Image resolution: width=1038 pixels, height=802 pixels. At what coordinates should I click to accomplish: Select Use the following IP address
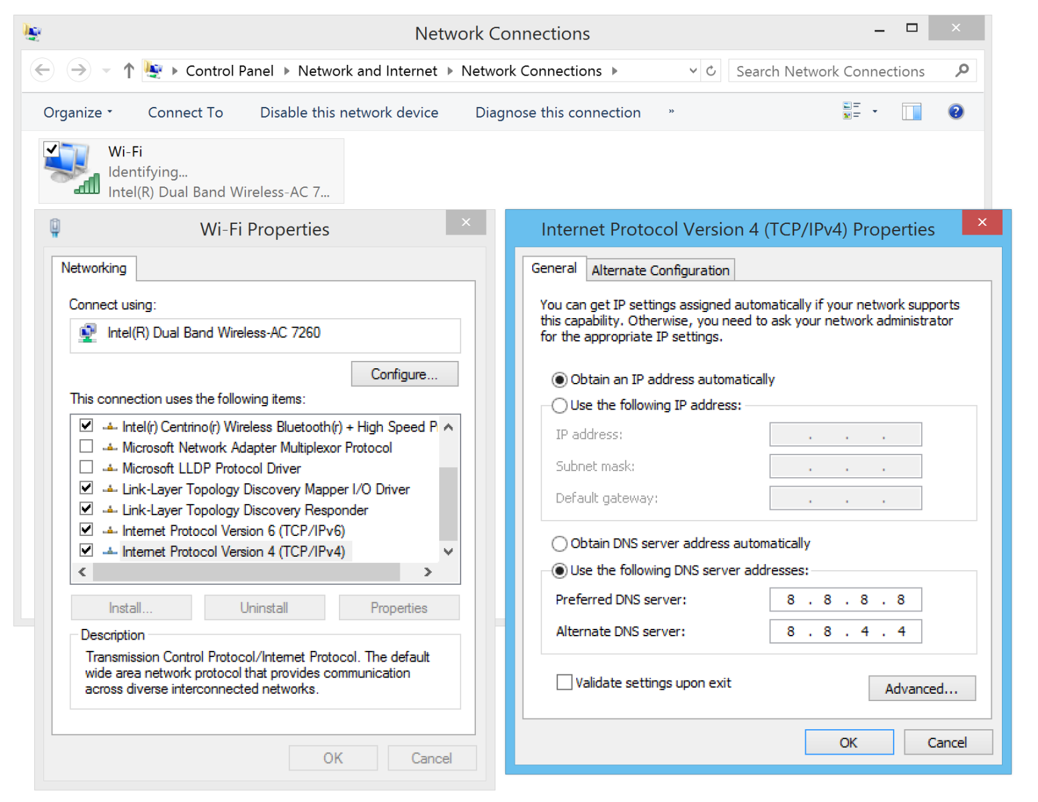click(559, 405)
